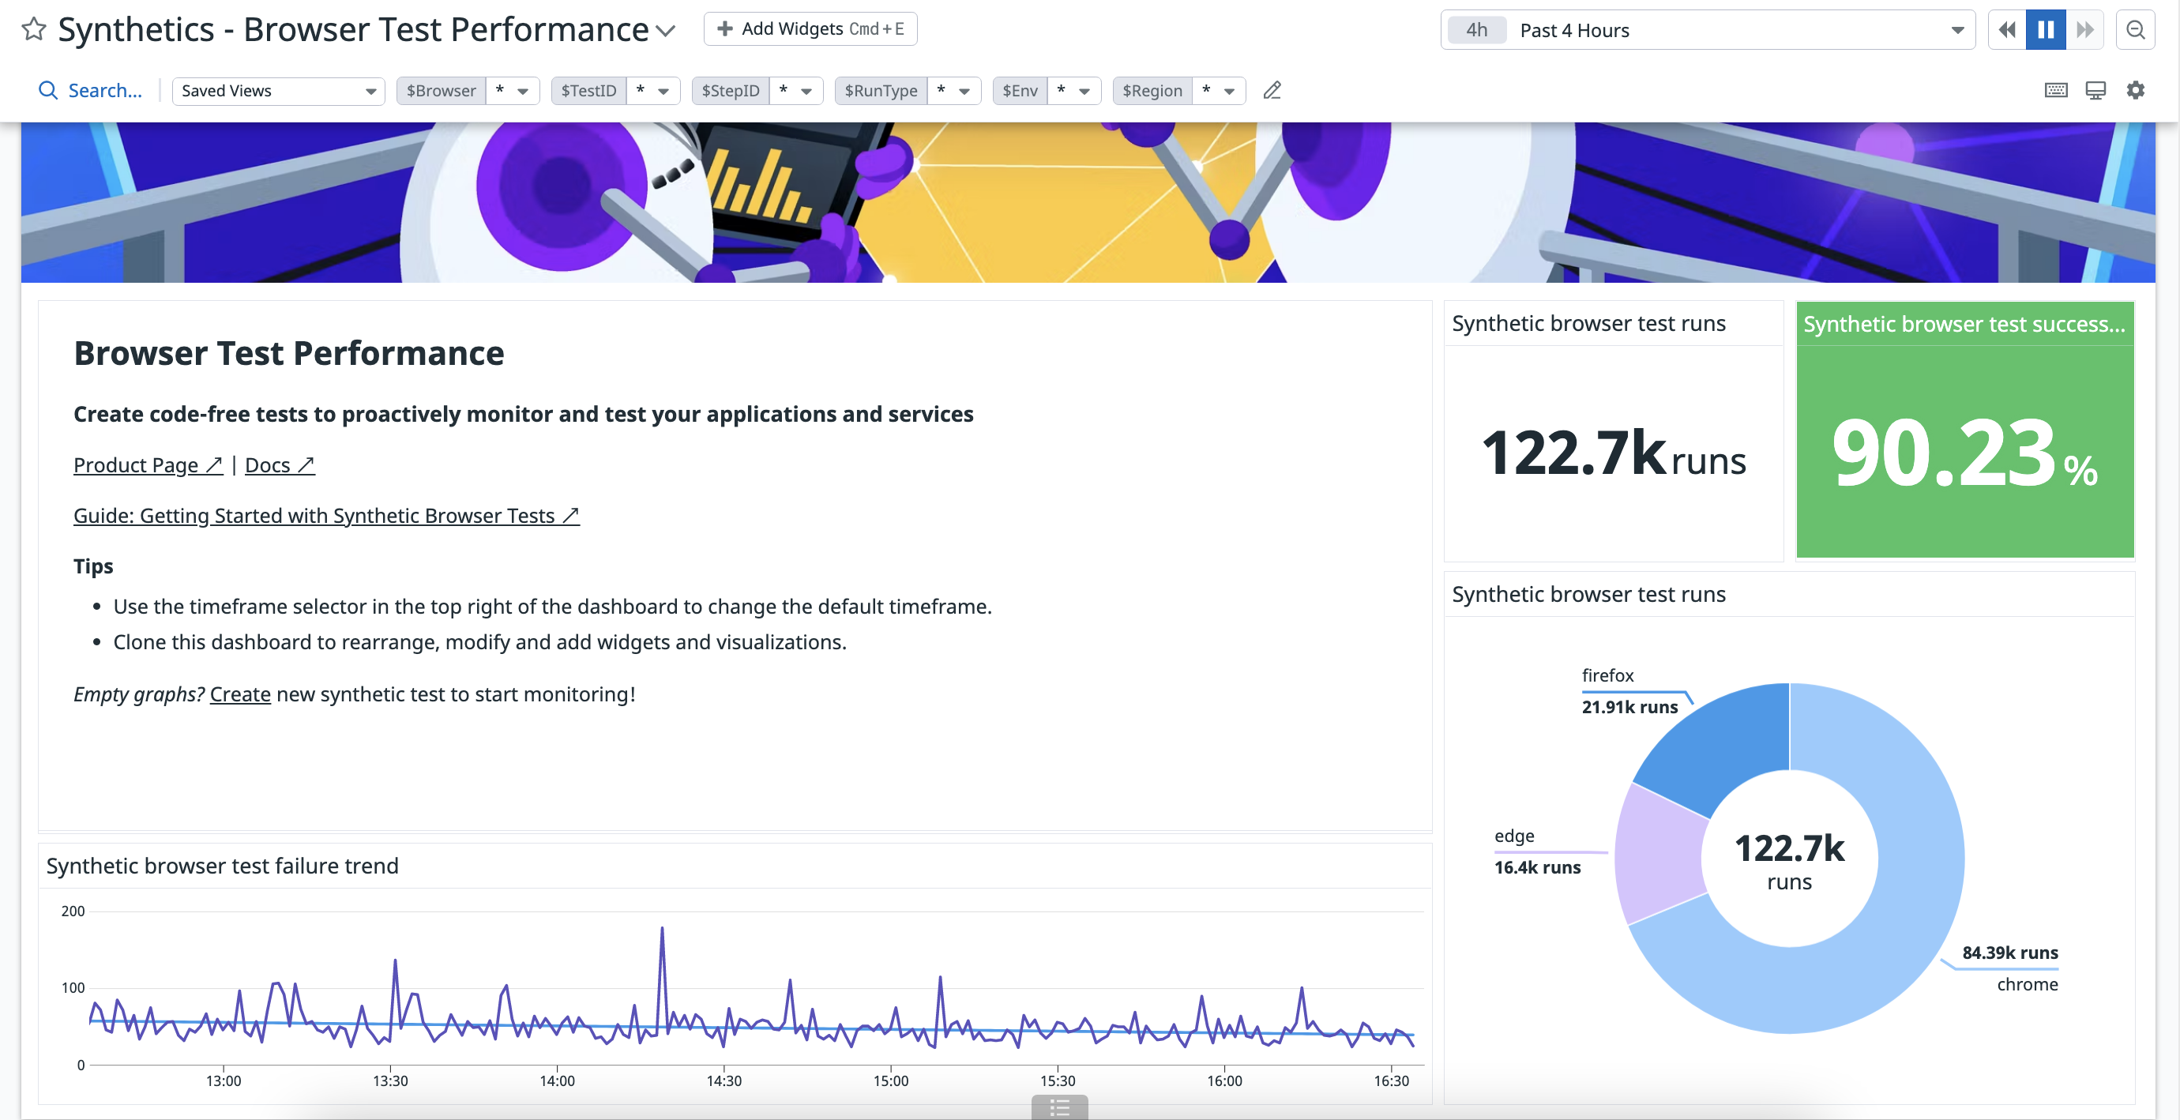Step timeframe forward with fast-forward arrows
This screenshot has width=2180, height=1120.
pos(2085,30)
